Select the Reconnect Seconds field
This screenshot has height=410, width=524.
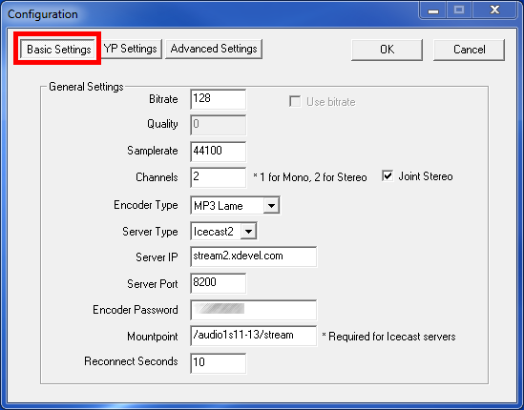tap(219, 363)
